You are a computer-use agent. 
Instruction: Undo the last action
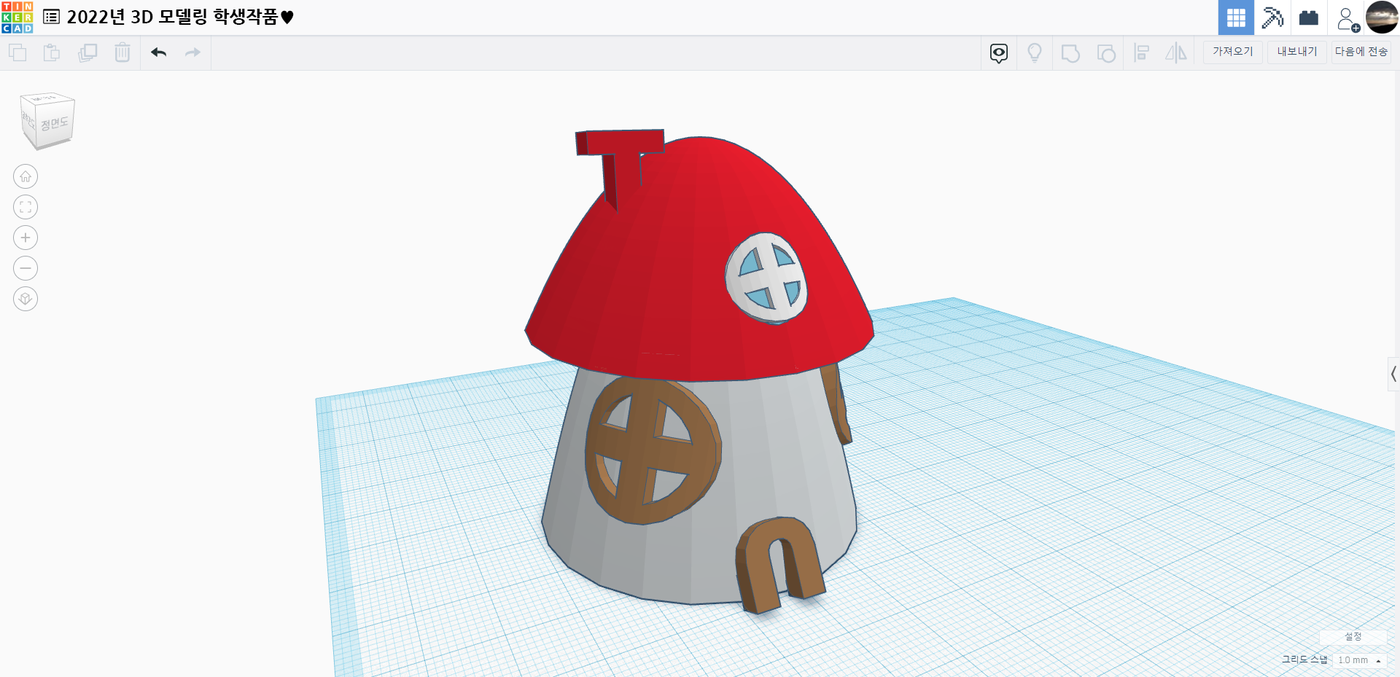tap(159, 52)
